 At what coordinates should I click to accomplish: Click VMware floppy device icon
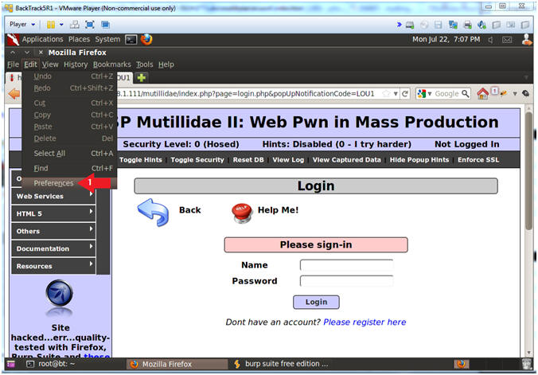(439, 25)
